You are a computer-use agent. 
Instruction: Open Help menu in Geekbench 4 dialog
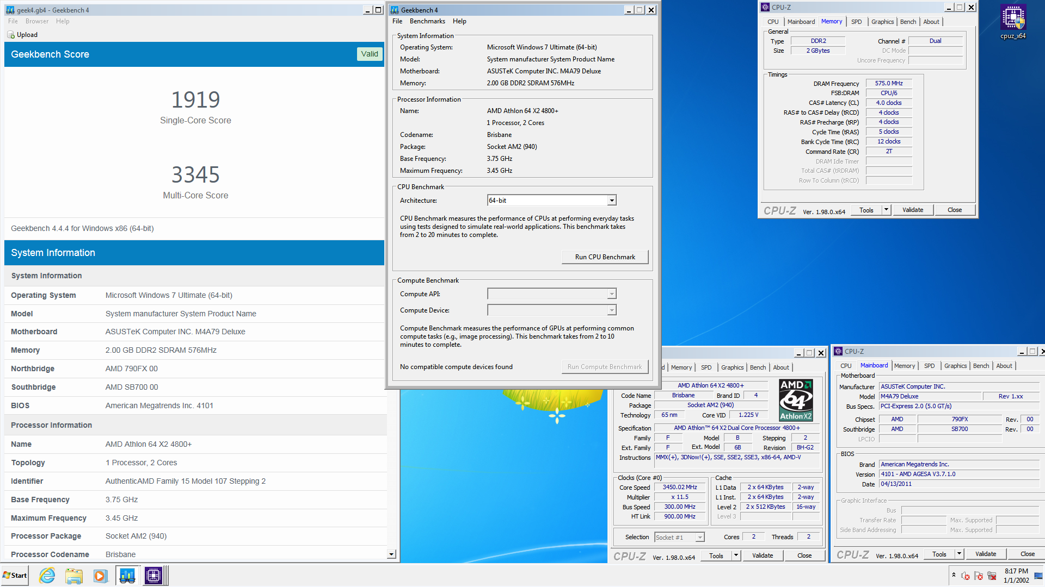pos(459,21)
